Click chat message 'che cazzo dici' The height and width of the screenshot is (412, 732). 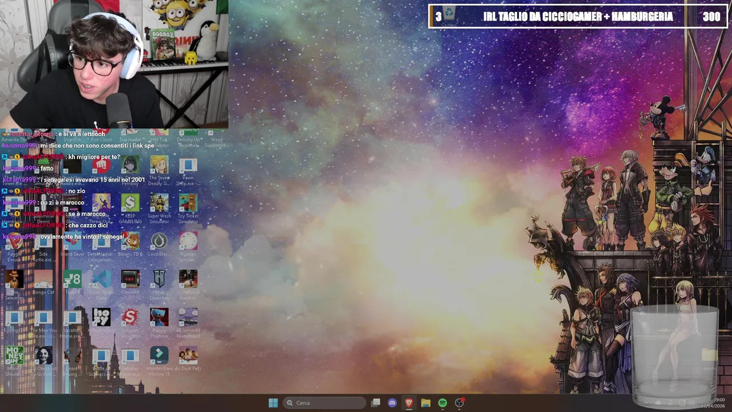pyautogui.click(x=88, y=225)
